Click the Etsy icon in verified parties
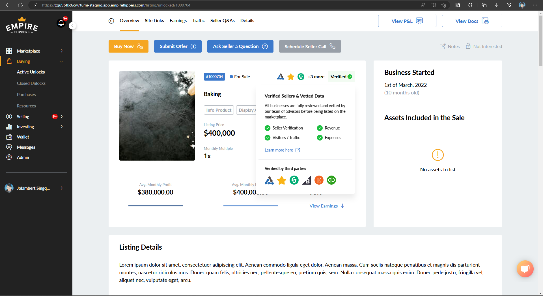The width and height of the screenshot is (543, 296). pyautogui.click(x=319, y=180)
